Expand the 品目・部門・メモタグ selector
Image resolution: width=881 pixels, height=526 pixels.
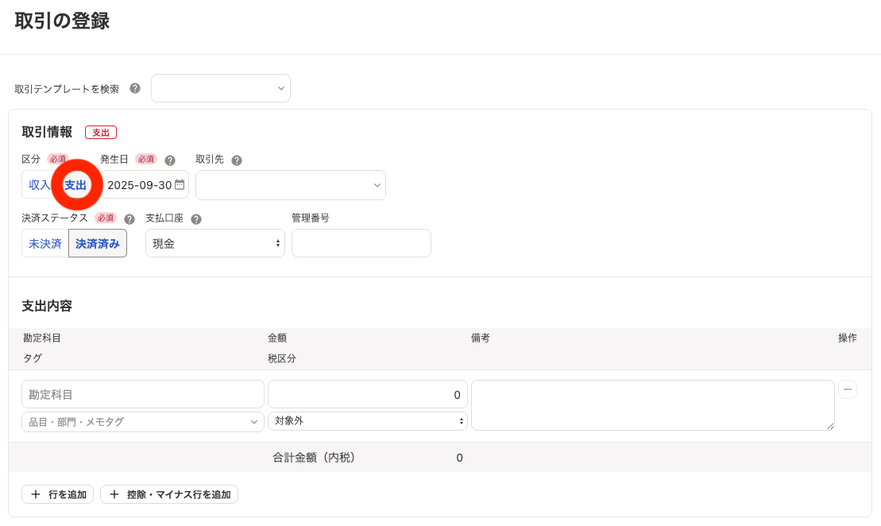pyautogui.click(x=143, y=422)
